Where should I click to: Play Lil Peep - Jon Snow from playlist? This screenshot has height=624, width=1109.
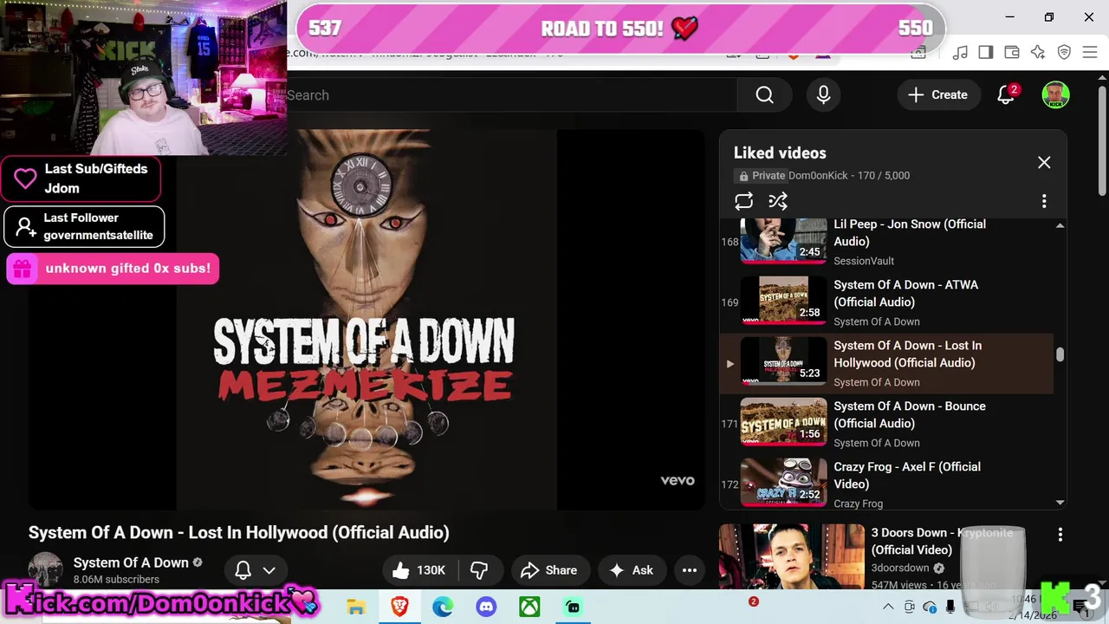coord(910,232)
